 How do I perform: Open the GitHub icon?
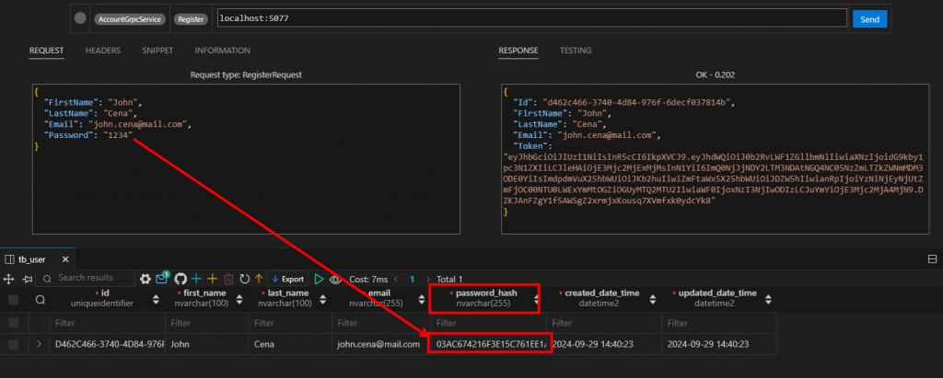pyautogui.click(x=180, y=279)
